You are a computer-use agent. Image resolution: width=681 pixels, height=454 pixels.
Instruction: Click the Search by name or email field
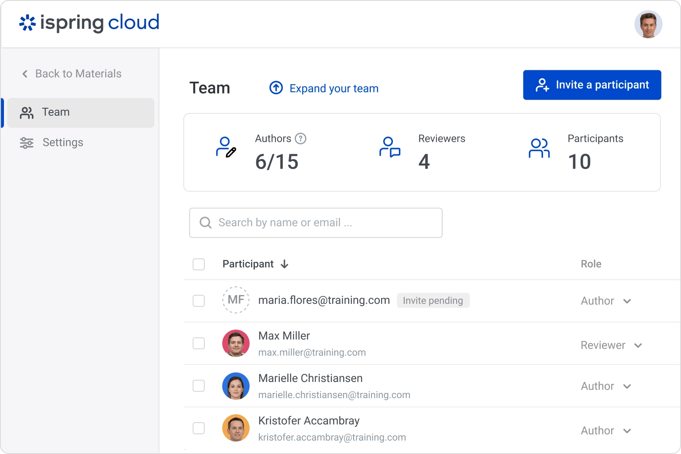coord(316,223)
